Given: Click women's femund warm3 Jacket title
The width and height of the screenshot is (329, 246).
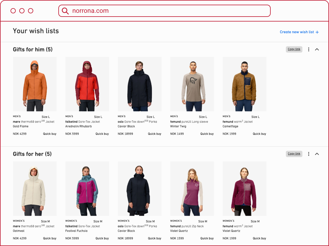Looking at the screenshot, I should pyautogui.click(x=238, y=226).
